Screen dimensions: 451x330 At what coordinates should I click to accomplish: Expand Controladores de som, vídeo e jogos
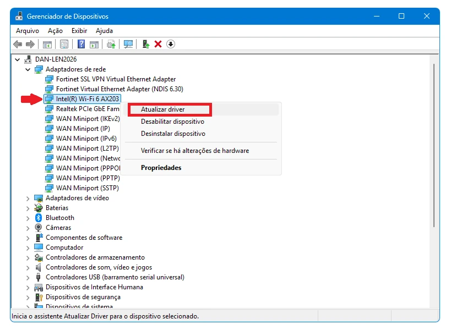tap(28, 268)
